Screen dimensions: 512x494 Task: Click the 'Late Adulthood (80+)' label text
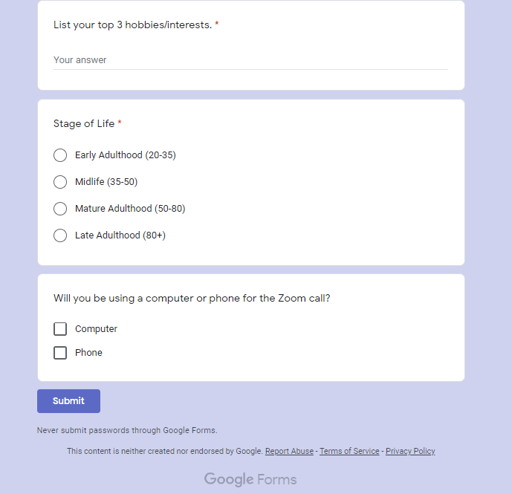(x=120, y=235)
